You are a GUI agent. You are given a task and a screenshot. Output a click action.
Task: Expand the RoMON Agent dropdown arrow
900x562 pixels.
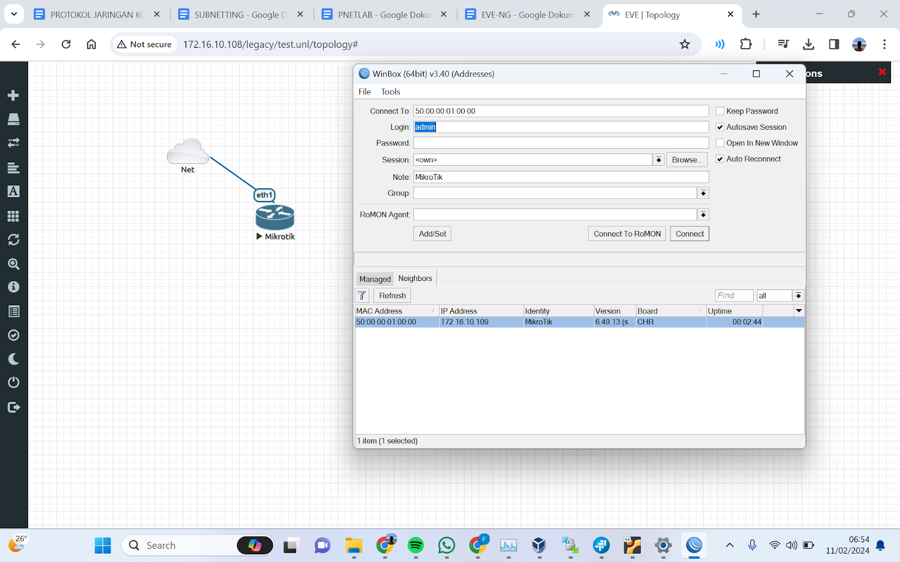point(703,215)
